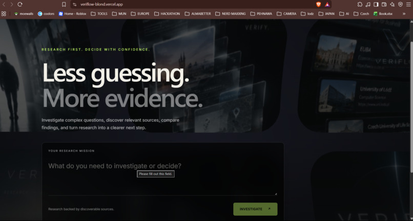
Task: Click the INVESTIGATE button
Action: (x=255, y=209)
